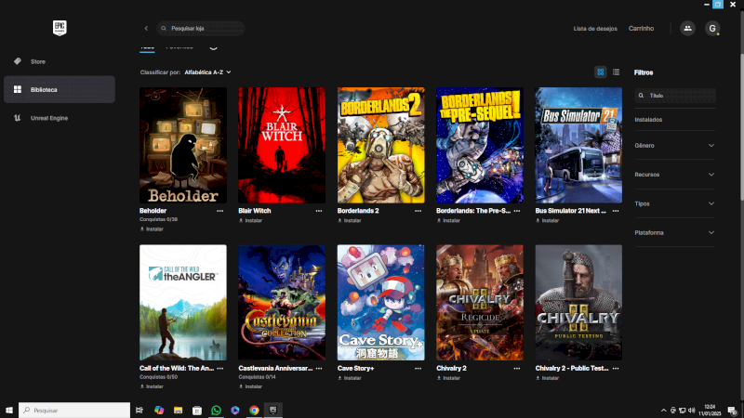This screenshot has width=744, height=418.
Task: Click Instalar under Beholder
Action: (x=152, y=229)
